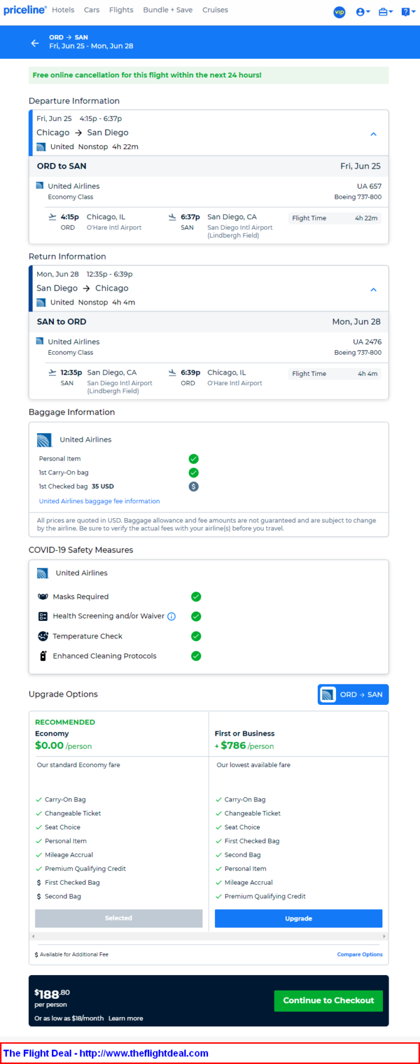Image resolution: width=420 pixels, height=1064 pixels.
Task: Click the Enhanced Cleaning Protocols spray icon
Action: pyautogui.click(x=43, y=656)
